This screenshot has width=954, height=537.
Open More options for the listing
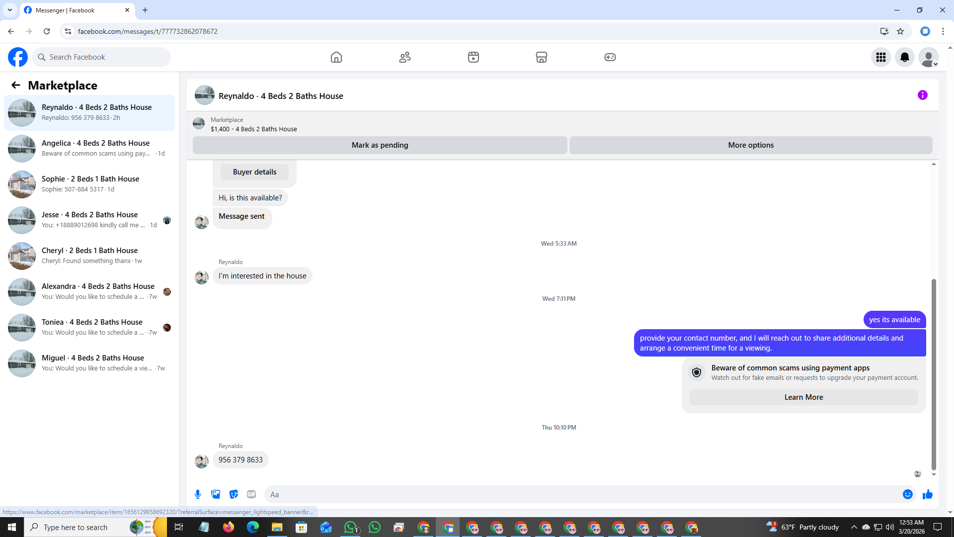click(750, 145)
